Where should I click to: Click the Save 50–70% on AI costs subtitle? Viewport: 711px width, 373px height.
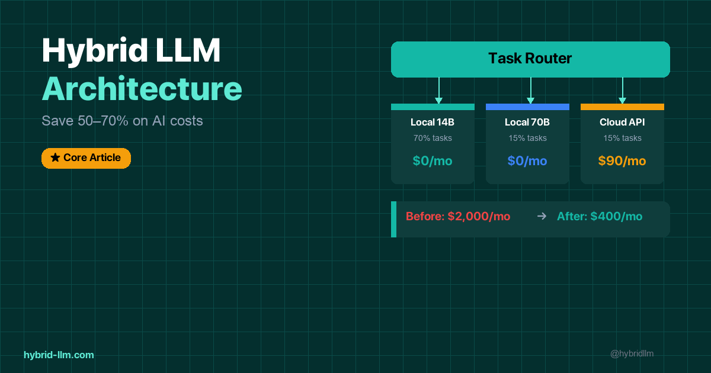pos(122,121)
